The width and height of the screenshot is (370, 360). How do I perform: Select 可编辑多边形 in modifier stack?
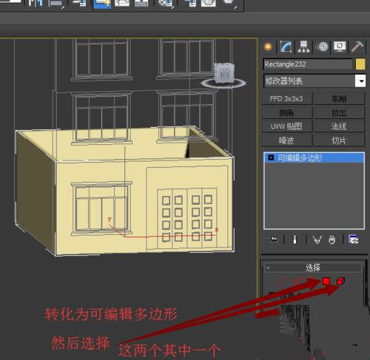tap(314, 157)
